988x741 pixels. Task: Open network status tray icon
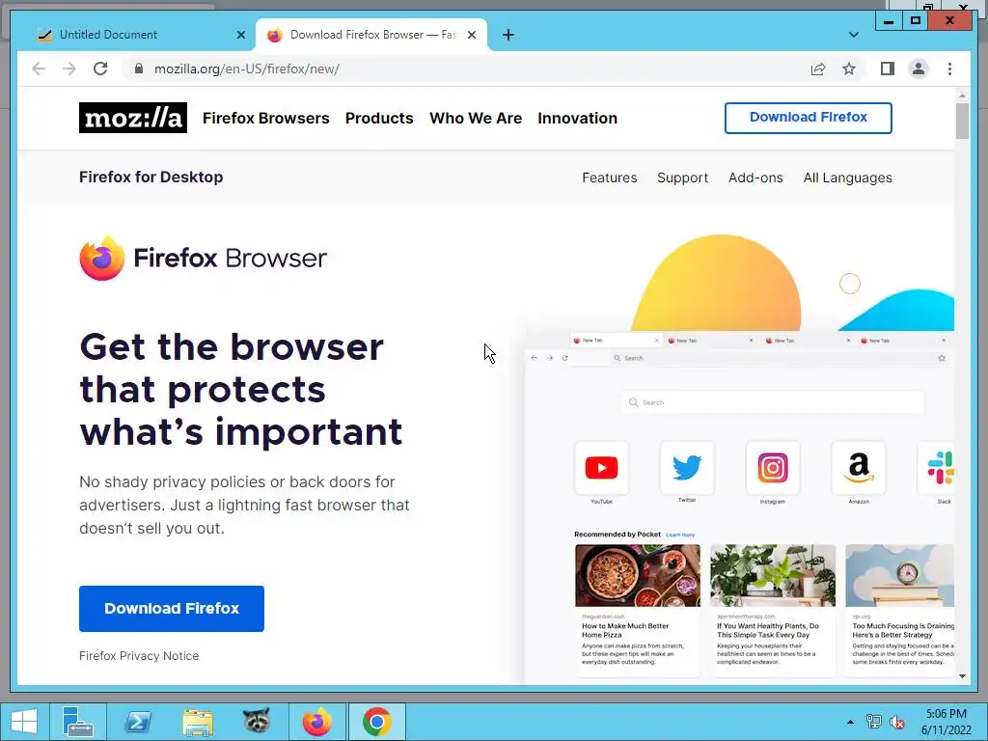point(874,722)
